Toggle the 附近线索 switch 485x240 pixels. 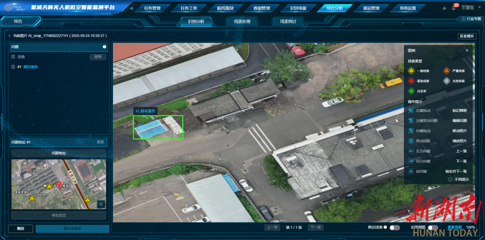[394, 228]
